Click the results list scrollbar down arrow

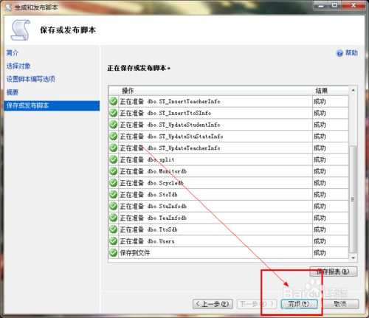tap(354, 257)
